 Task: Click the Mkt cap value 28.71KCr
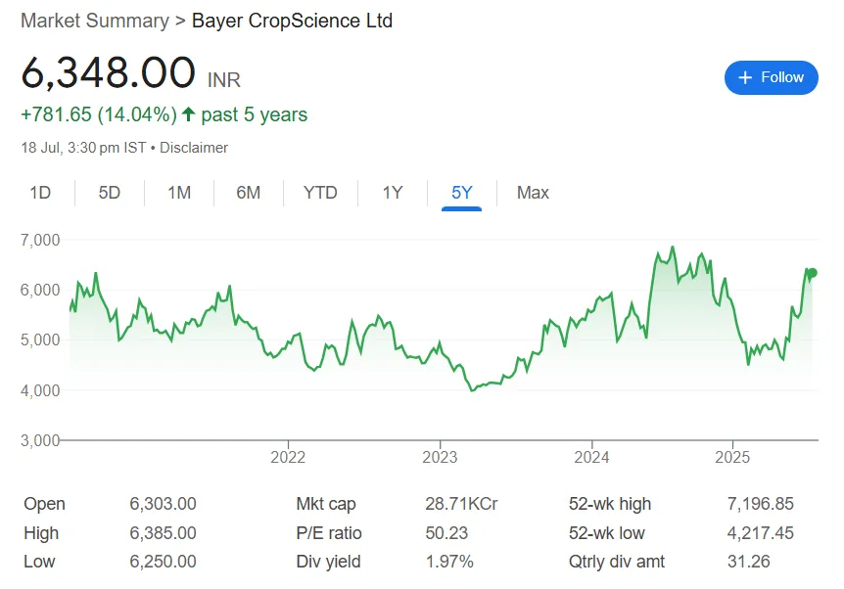pos(461,504)
